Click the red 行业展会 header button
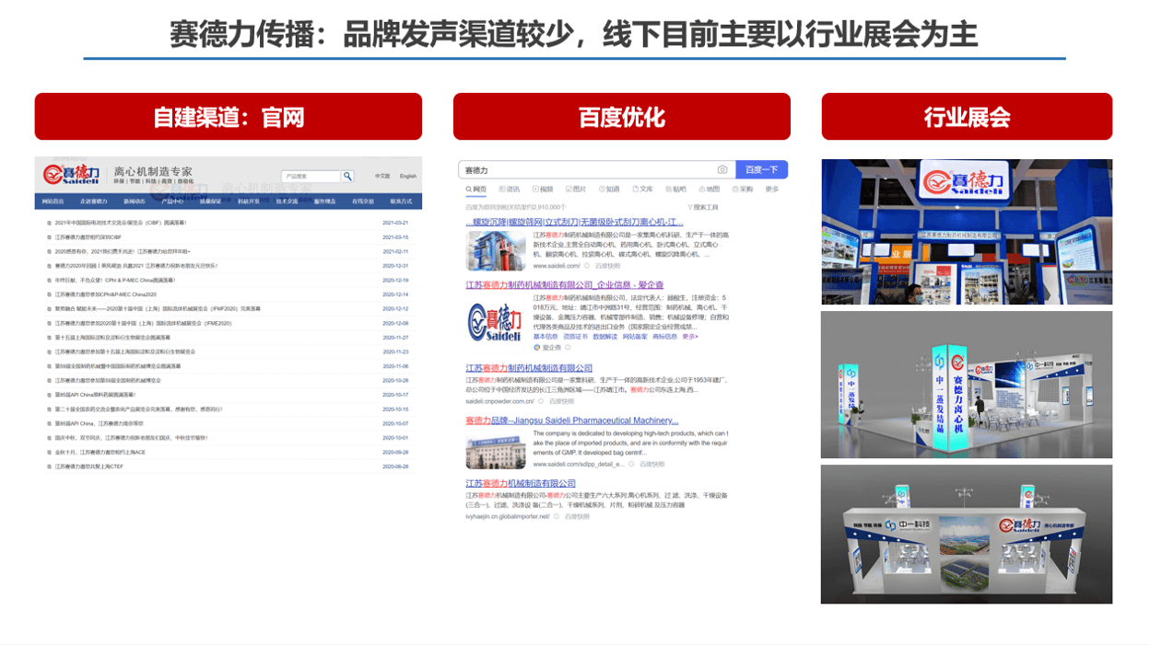Screen dimensions: 1150x645 pyautogui.click(x=966, y=117)
